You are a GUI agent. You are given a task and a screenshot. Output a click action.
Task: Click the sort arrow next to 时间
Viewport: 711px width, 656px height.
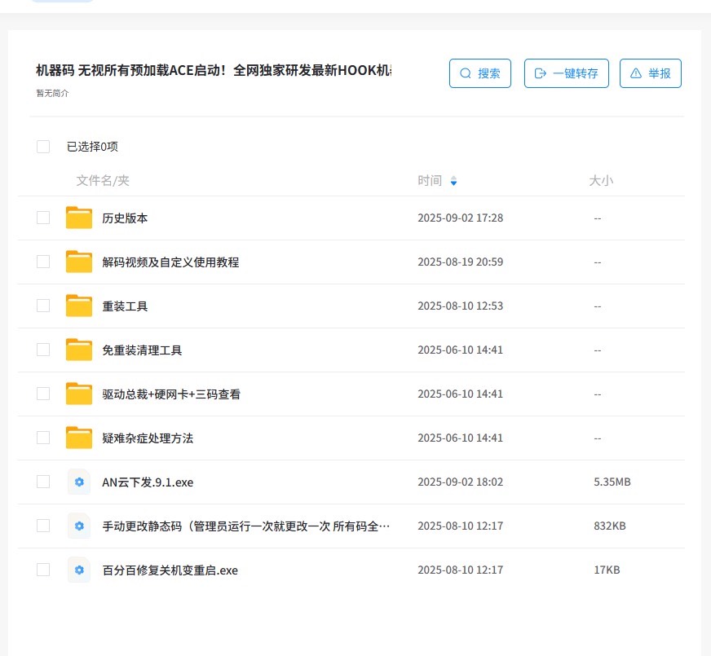tap(453, 181)
